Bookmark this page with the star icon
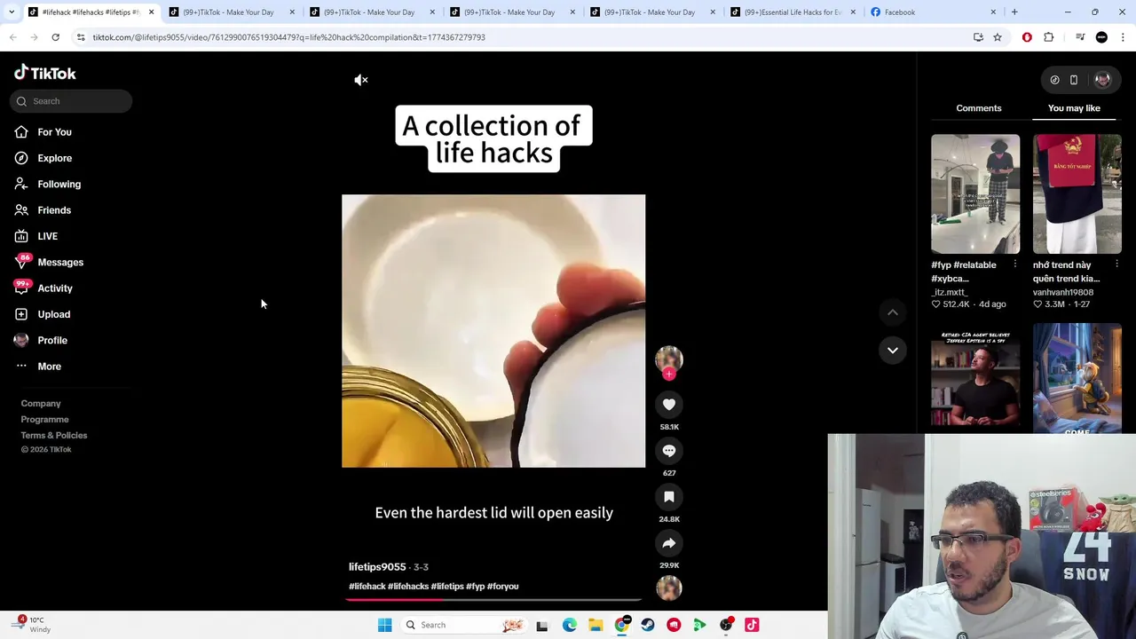The height and width of the screenshot is (639, 1136). 998,37
